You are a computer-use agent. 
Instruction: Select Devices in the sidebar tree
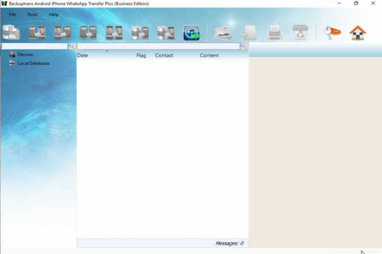[x=26, y=54]
